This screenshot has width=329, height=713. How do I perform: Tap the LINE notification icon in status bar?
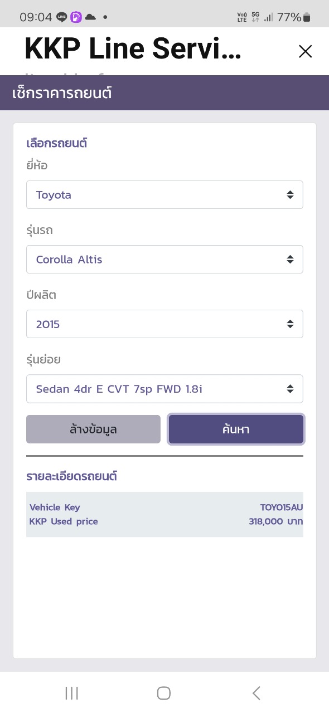62,17
